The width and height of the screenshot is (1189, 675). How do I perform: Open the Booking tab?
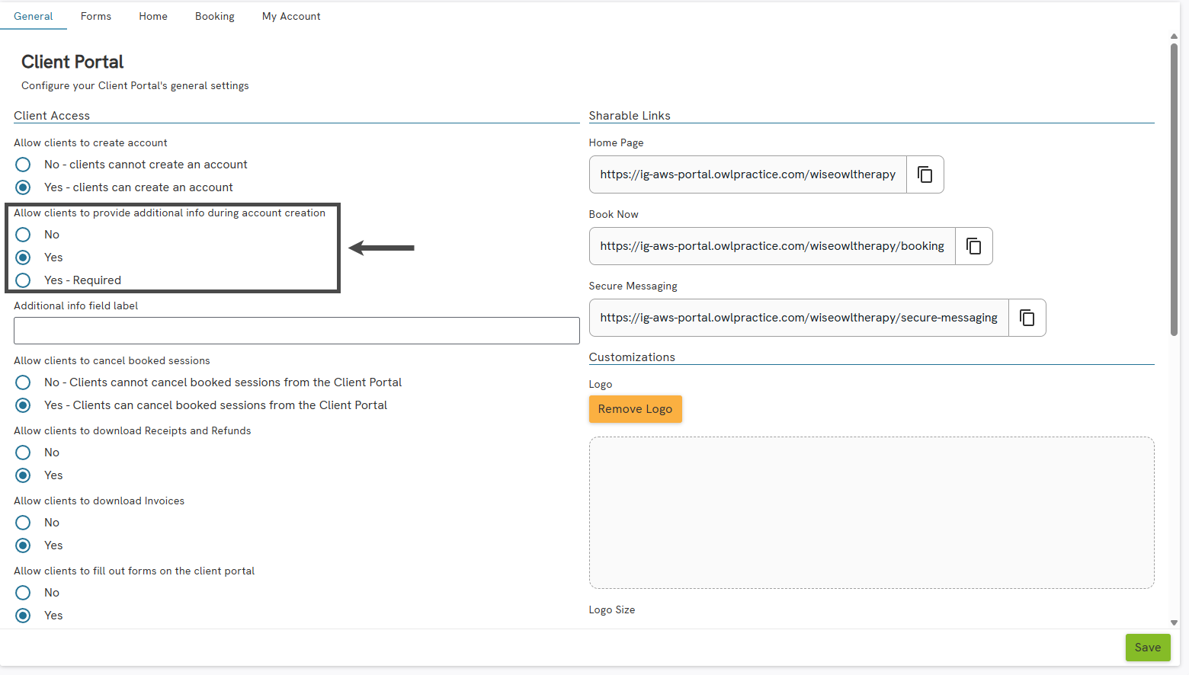(x=215, y=16)
